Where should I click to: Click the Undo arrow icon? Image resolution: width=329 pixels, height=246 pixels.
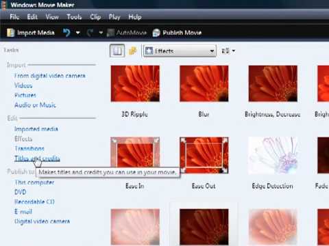66,33
